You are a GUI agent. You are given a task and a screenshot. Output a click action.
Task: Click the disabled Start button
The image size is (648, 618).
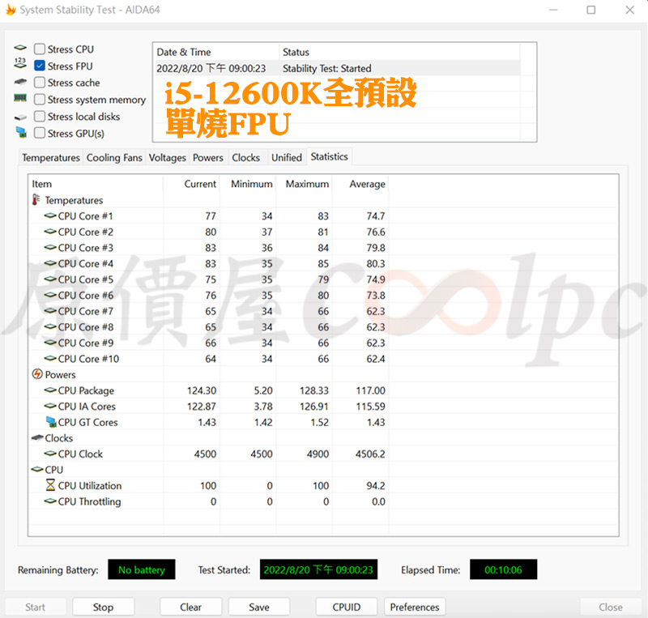35,607
